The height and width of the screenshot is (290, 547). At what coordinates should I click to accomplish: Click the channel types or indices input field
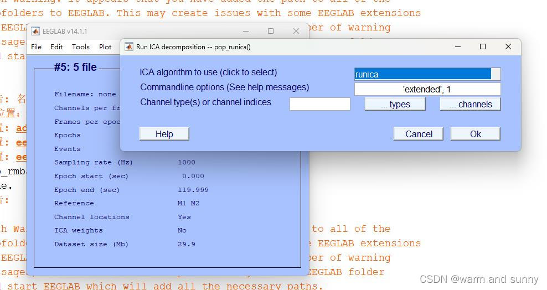[x=320, y=104]
